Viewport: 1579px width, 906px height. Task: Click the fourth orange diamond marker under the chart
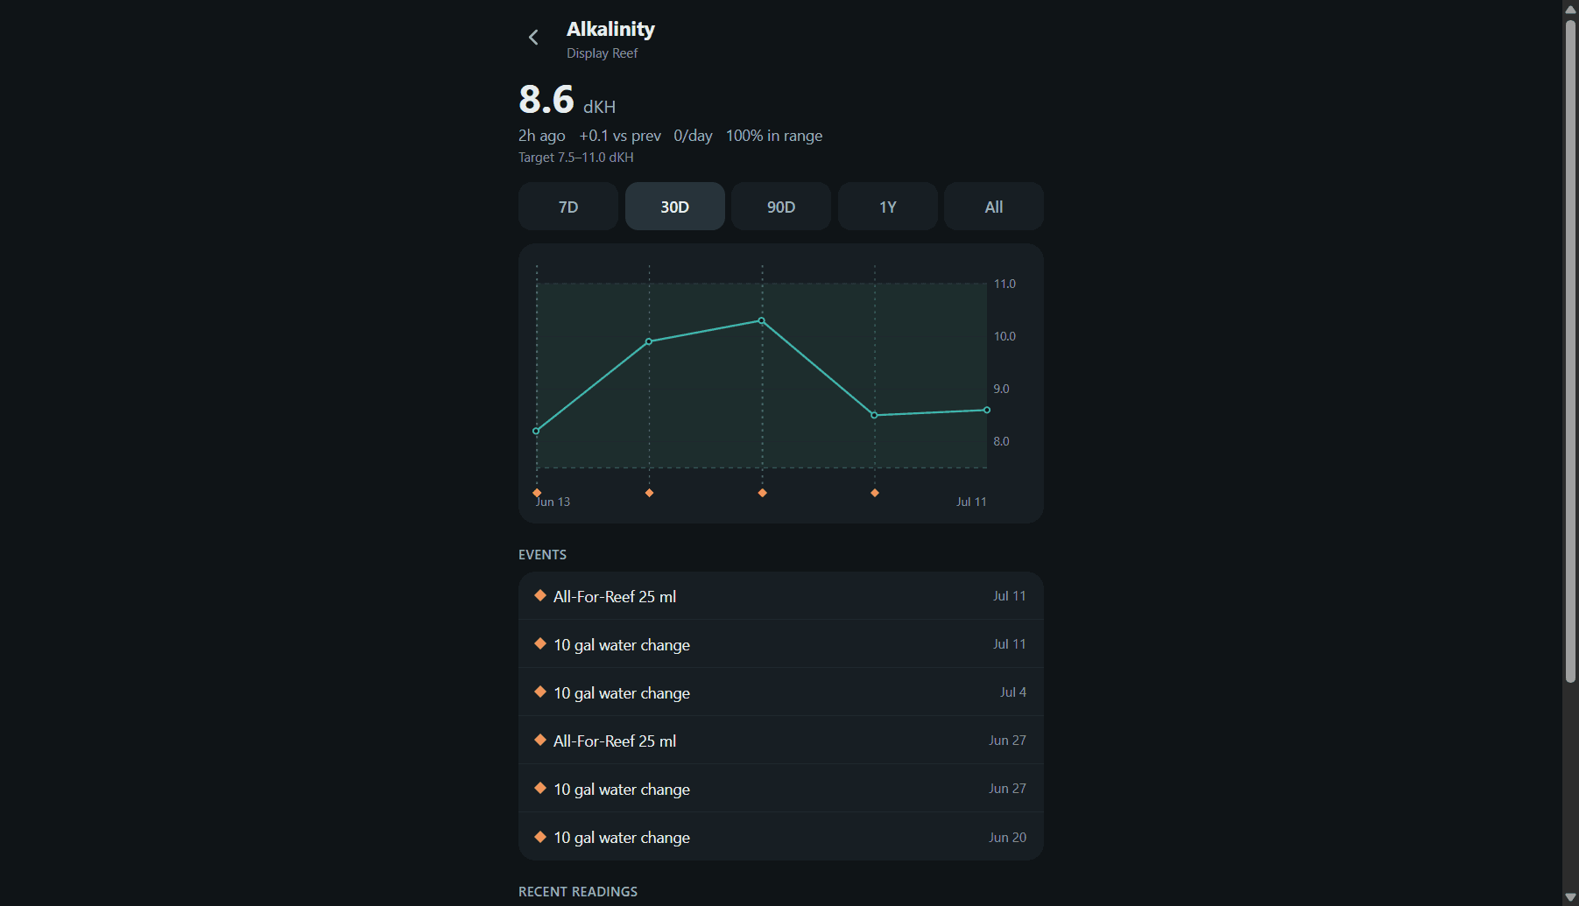pos(874,493)
